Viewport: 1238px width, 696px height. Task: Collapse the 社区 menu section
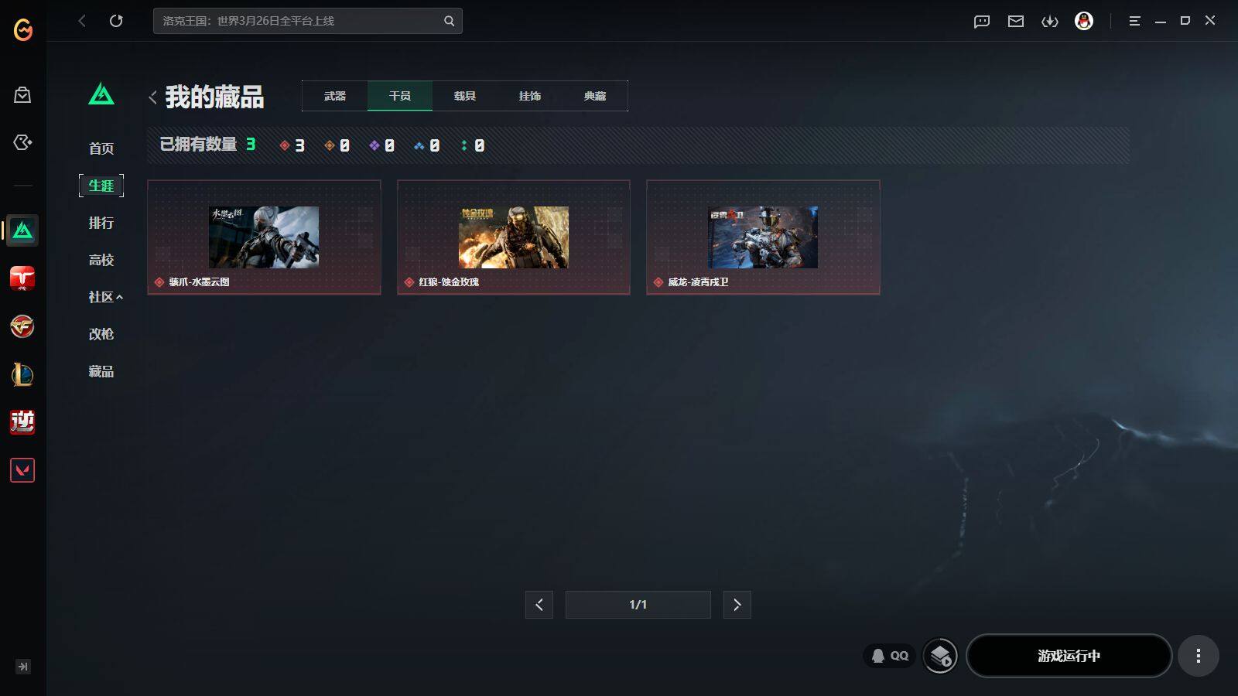click(105, 297)
